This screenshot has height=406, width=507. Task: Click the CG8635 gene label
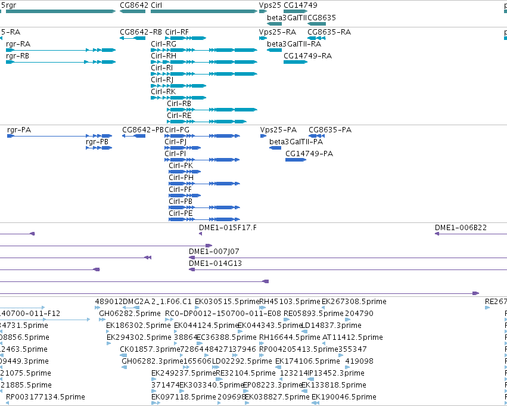pos(322,18)
